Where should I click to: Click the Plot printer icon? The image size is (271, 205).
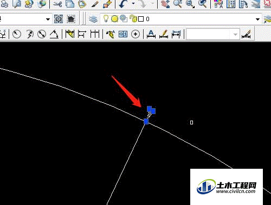(x=4, y=4)
